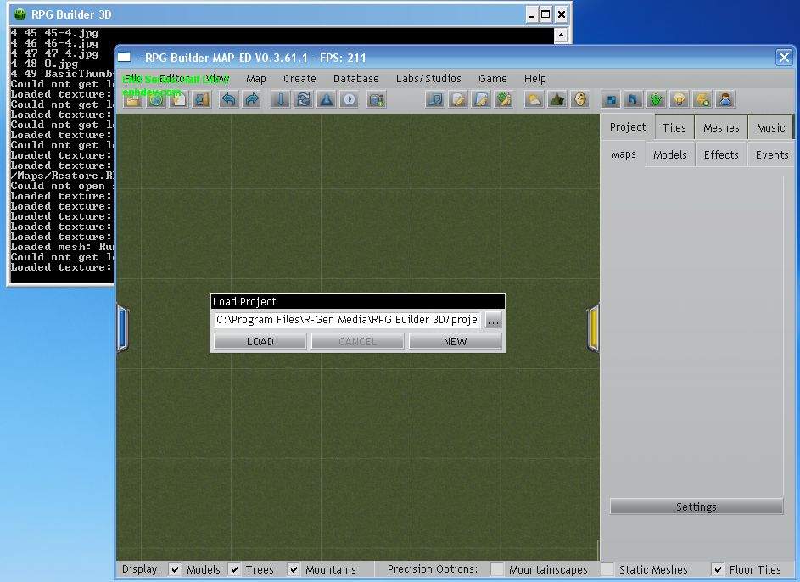Click the redo arrow toolbar icon

(x=251, y=99)
